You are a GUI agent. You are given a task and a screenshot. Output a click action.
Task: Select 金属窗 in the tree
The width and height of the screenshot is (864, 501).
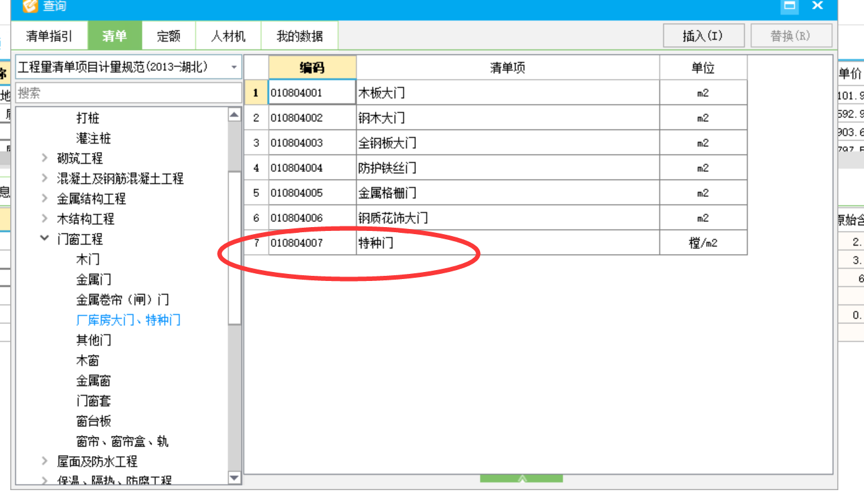coord(94,380)
